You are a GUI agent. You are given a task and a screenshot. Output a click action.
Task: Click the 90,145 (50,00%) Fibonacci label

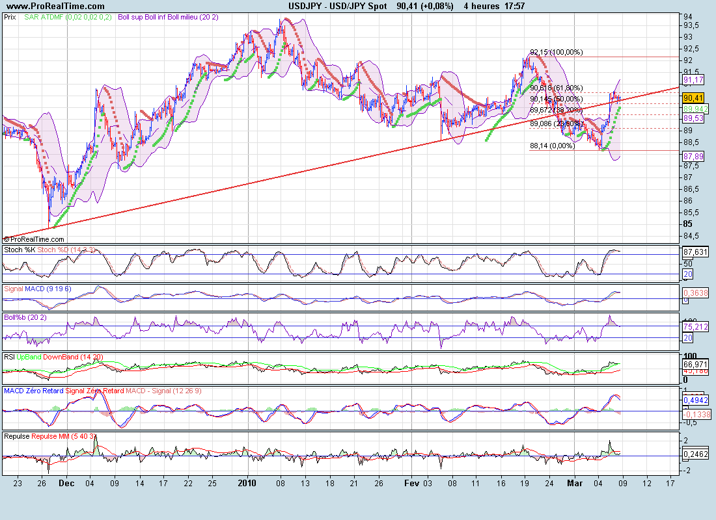coord(556,99)
